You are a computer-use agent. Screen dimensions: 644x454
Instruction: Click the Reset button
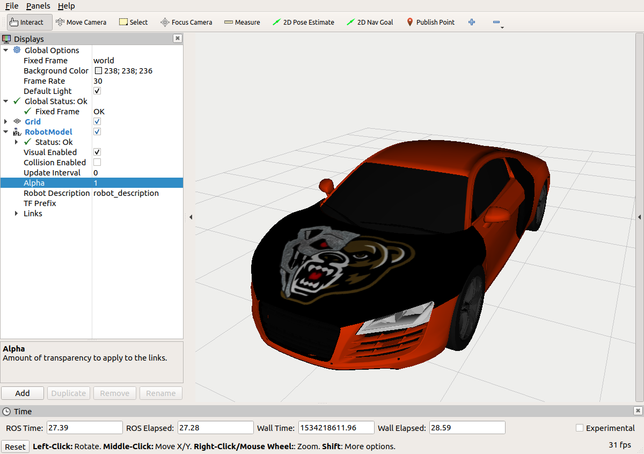15,446
